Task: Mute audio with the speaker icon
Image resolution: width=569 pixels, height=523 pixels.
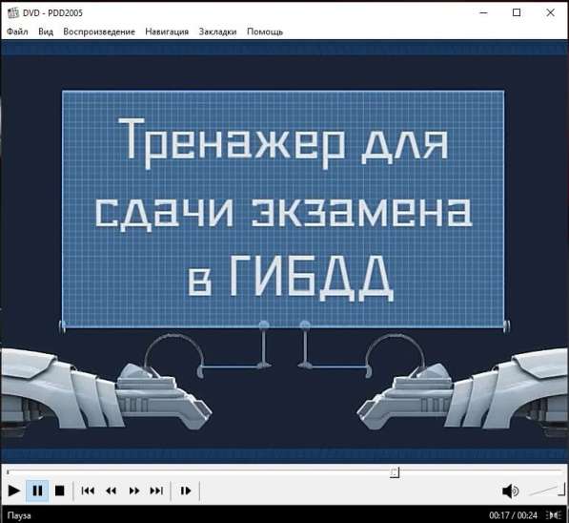Action: point(510,491)
